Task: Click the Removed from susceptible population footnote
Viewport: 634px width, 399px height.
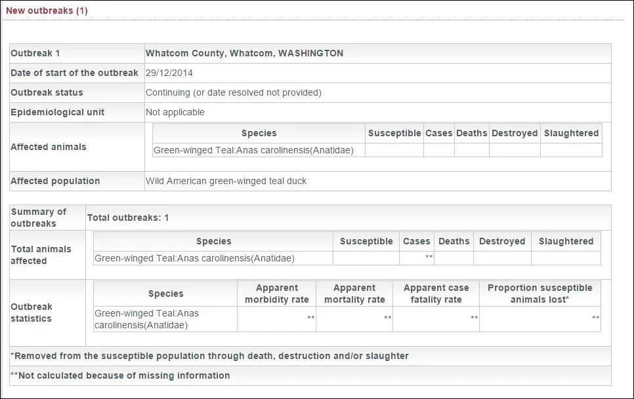Action: pos(209,356)
